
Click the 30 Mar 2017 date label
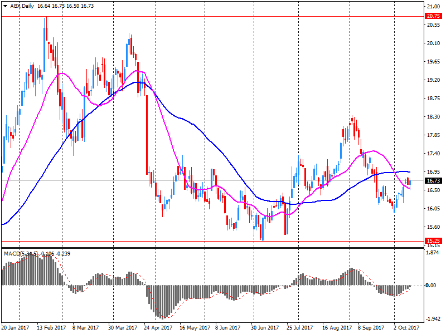tap(123, 327)
